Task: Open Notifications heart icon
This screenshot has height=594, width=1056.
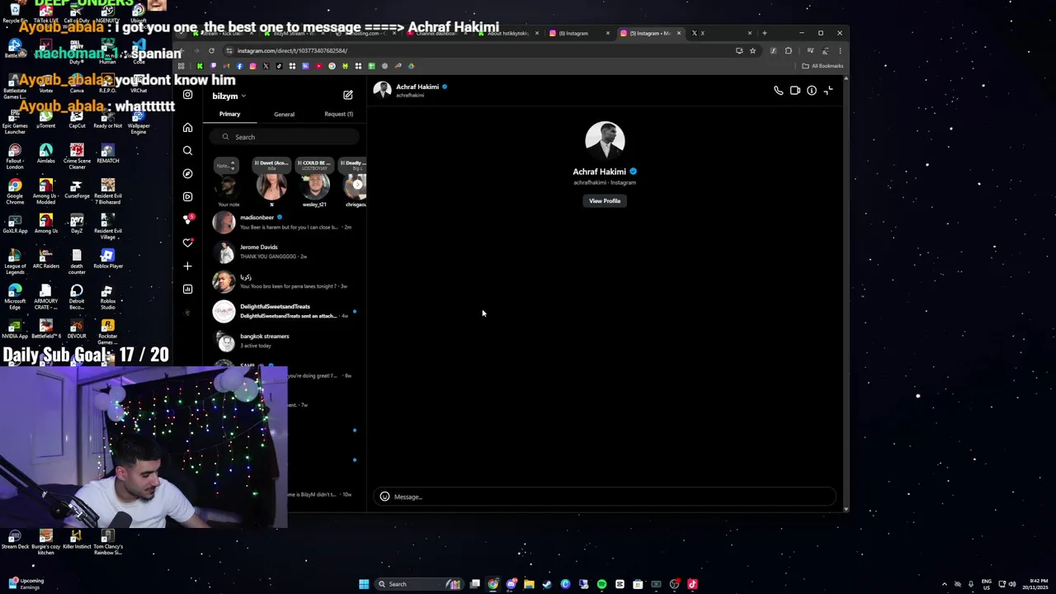Action: click(x=187, y=243)
